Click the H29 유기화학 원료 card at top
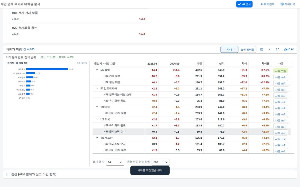This screenshot has height=187, width=300. coord(79,31)
